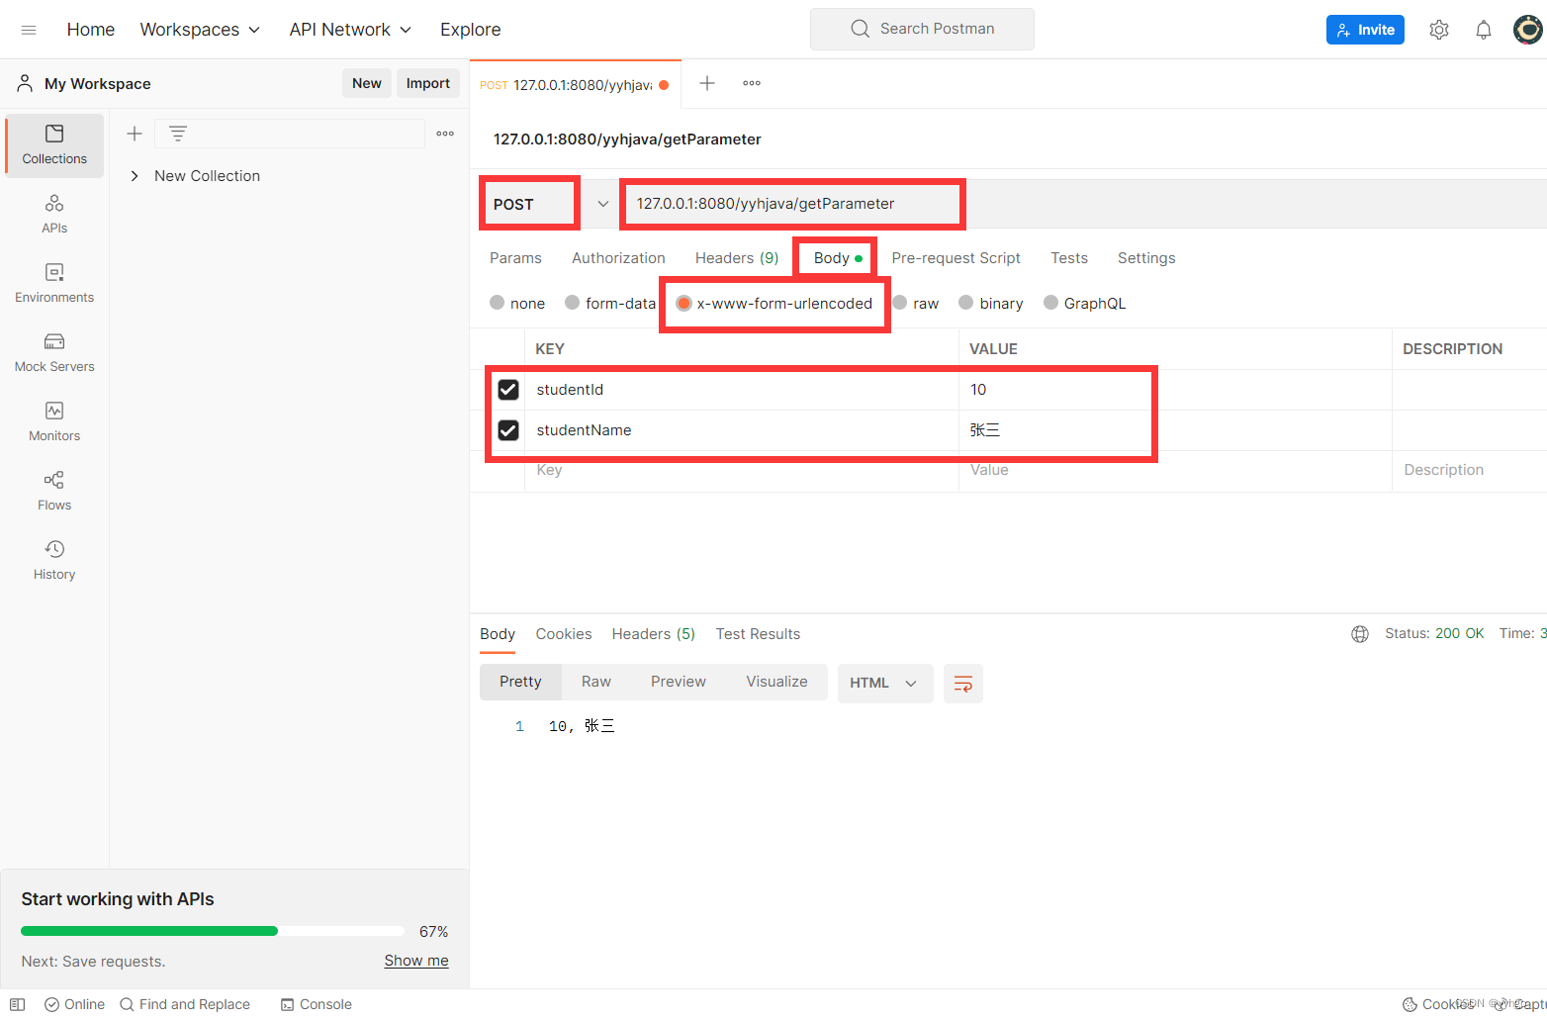Screen dimensions: 1547x1019
Task: Open the Mock Servers sidebar section
Action: (x=54, y=353)
